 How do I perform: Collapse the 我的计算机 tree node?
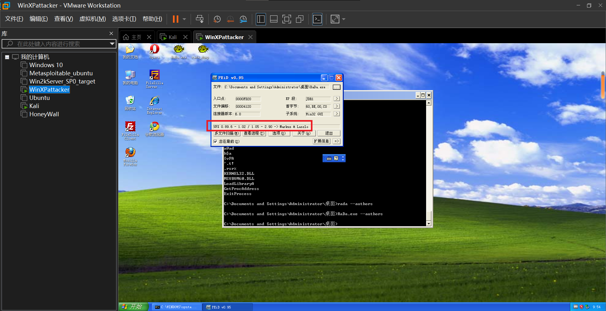tap(7, 57)
